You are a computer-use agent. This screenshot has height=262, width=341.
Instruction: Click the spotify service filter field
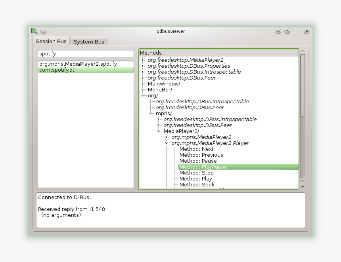(86, 53)
